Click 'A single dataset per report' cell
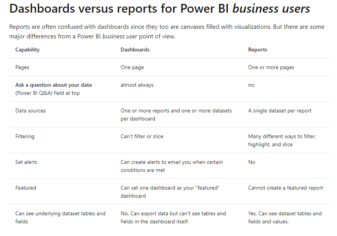Screen dimensions: 337x236 (x=280, y=111)
